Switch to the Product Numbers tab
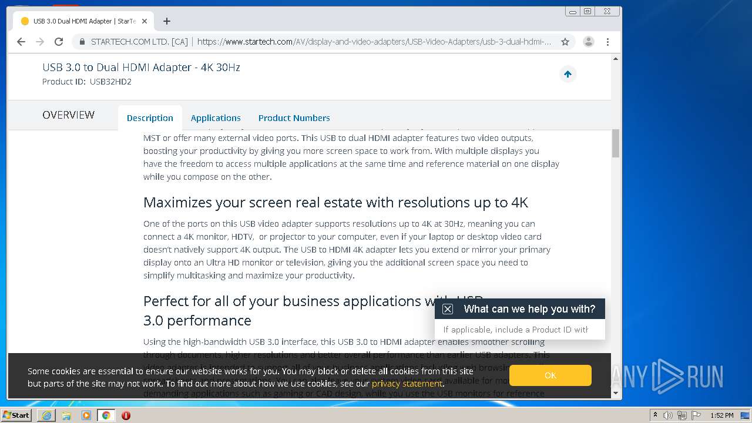Screen dimensions: 752x423 click(x=294, y=117)
